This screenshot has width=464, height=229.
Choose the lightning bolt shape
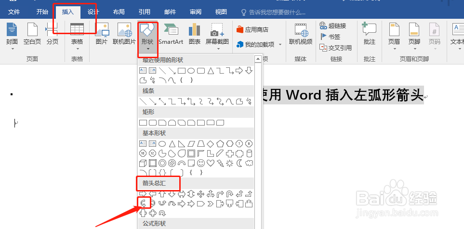(220, 163)
